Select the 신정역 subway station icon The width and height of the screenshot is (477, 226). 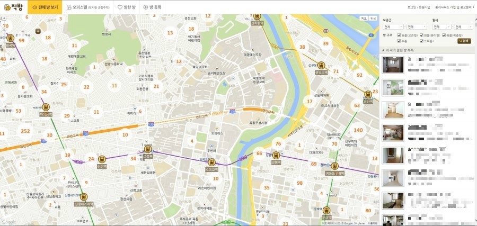click(x=102, y=159)
